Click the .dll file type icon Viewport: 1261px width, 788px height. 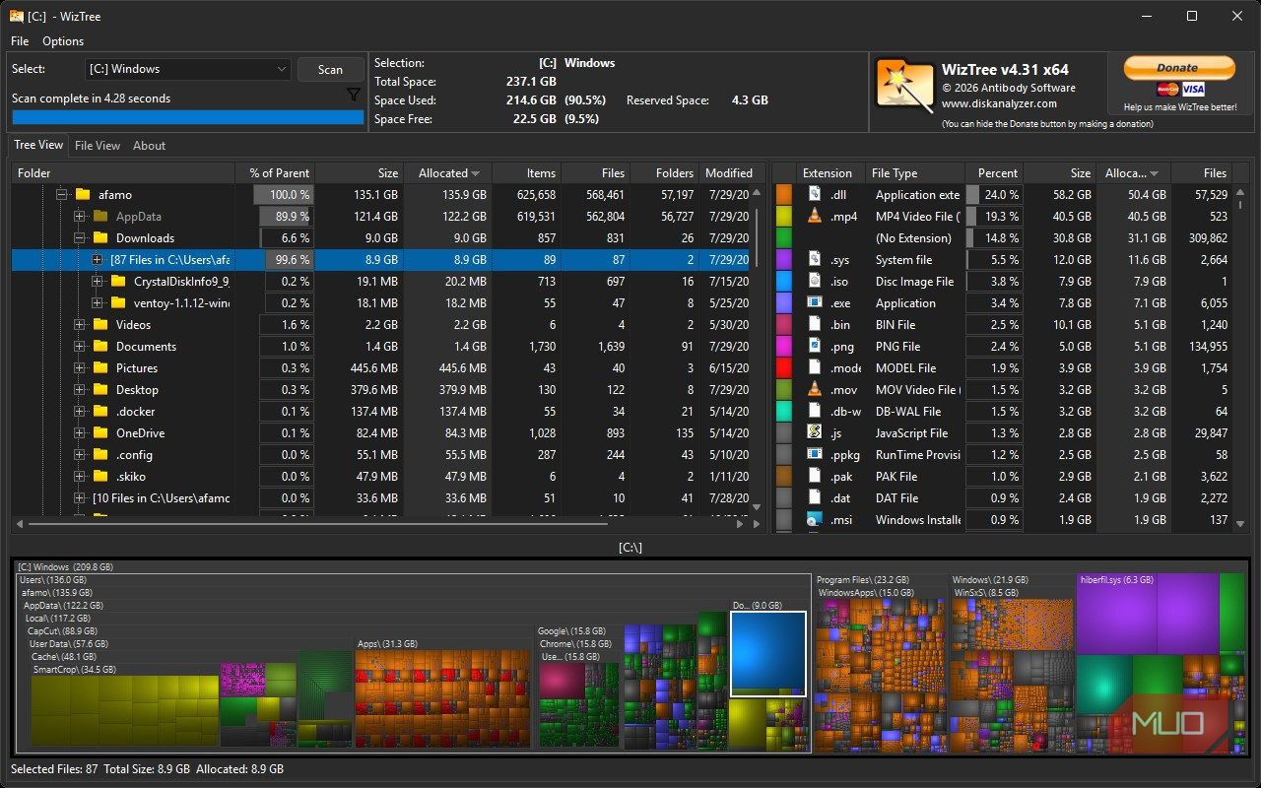click(815, 195)
